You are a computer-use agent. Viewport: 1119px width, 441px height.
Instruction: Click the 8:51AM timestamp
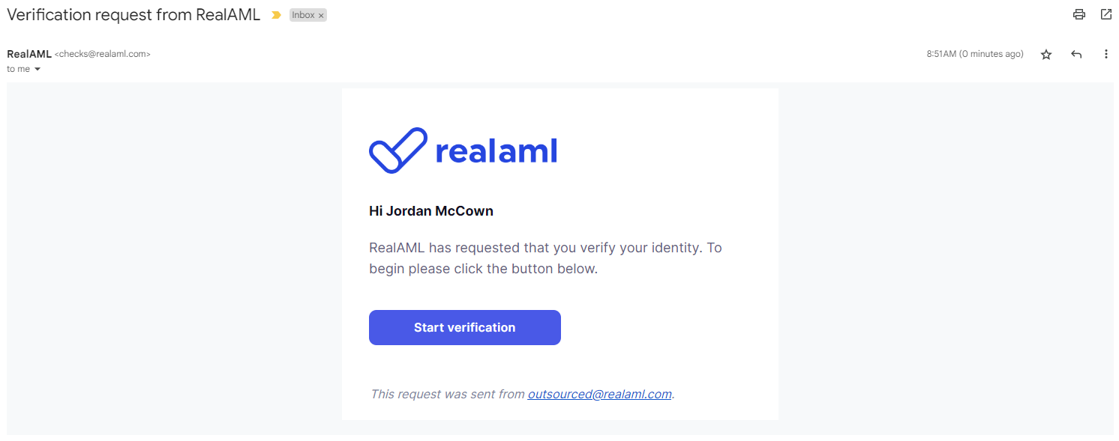coord(974,54)
